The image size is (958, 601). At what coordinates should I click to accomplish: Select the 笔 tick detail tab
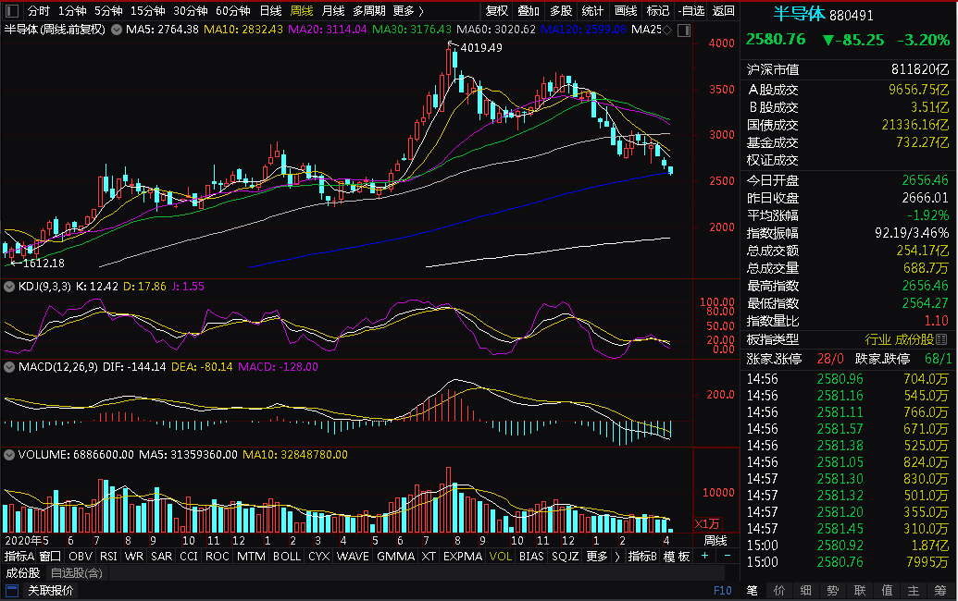click(x=753, y=590)
